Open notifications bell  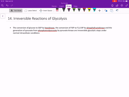tap(112, 5)
